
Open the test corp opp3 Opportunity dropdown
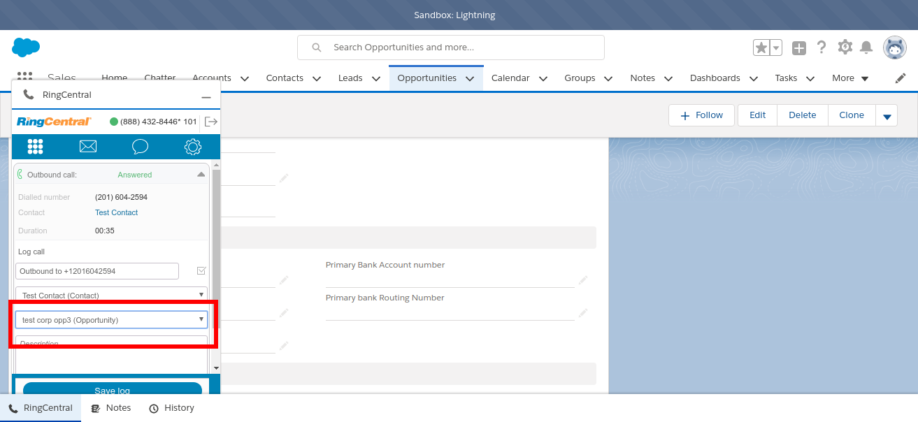tap(111, 320)
